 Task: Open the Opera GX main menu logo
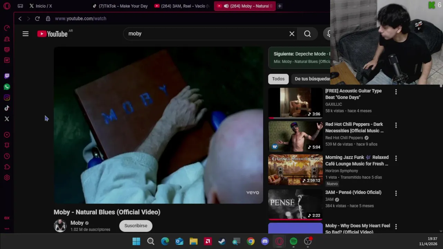coord(7,6)
